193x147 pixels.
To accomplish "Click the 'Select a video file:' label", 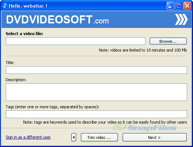I will pos(25,34).
